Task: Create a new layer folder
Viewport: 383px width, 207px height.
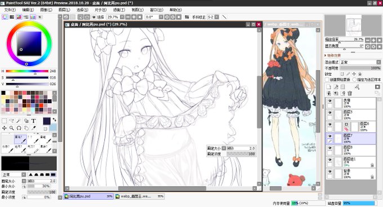Action: [x=343, y=87]
